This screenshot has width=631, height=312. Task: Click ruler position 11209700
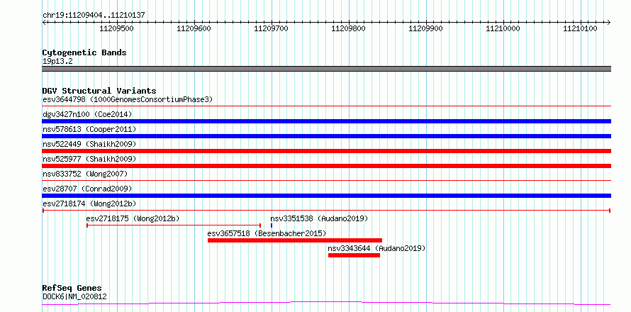[x=272, y=28]
